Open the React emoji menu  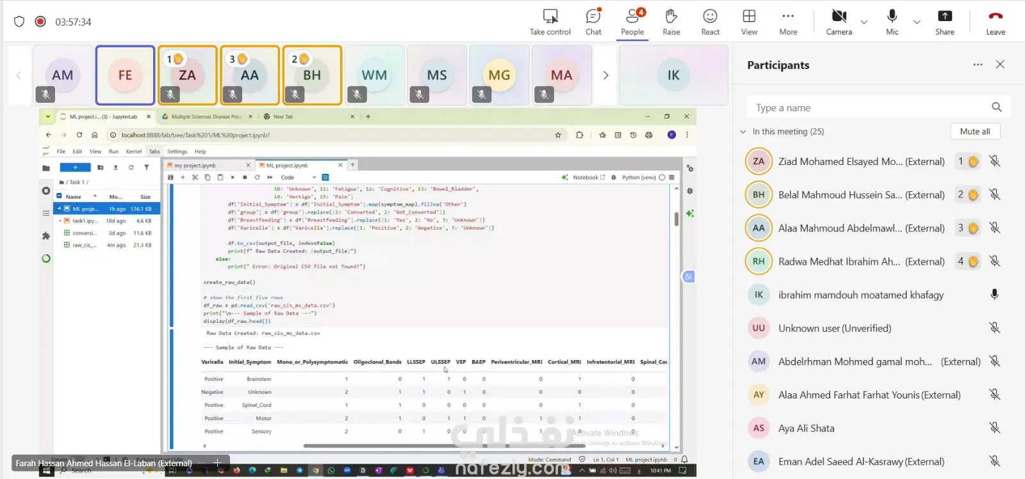point(710,22)
